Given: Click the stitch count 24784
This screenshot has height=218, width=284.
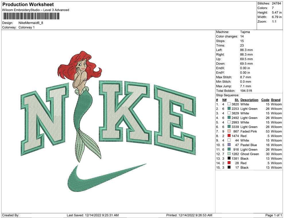Looking at the screenshot, I should click(x=276, y=3).
